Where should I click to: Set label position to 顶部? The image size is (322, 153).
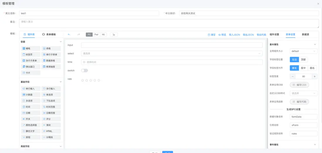click(x=303, y=60)
